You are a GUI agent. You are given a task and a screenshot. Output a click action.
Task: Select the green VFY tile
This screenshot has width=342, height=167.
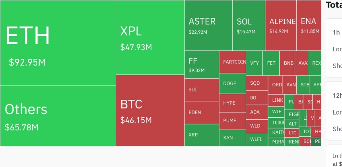click(x=255, y=63)
